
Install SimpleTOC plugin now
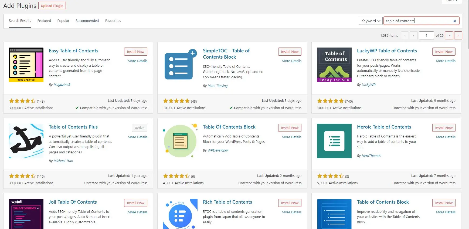tap(290, 52)
